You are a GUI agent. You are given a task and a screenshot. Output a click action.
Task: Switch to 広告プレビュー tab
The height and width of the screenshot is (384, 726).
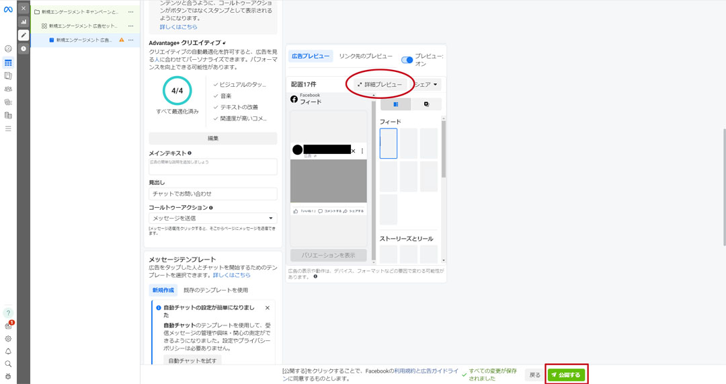click(311, 56)
